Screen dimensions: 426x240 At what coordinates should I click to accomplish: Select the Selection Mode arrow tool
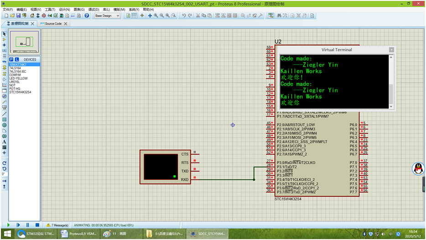(4, 34)
